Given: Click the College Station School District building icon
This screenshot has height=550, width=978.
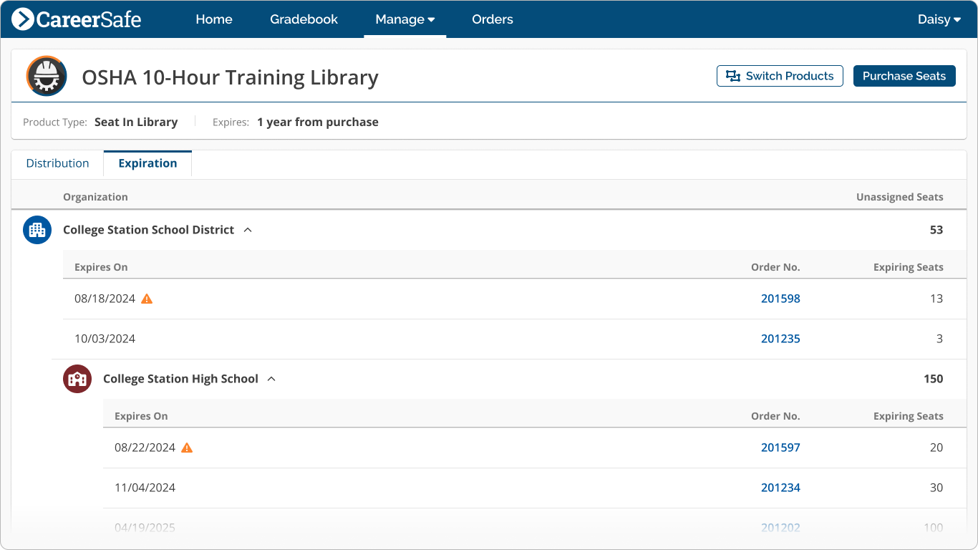Looking at the screenshot, I should click(x=37, y=230).
